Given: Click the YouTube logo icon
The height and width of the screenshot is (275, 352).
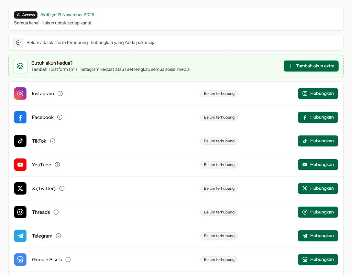Looking at the screenshot, I should point(20,165).
